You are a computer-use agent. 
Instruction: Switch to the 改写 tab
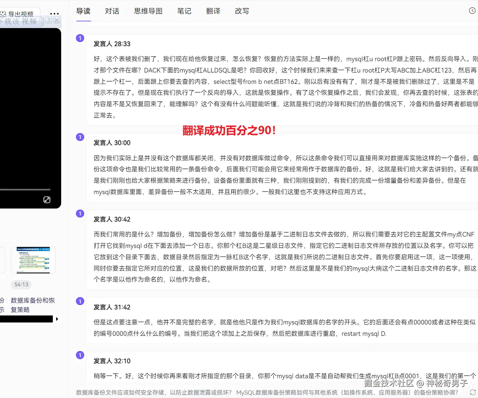pyautogui.click(x=242, y=11)
